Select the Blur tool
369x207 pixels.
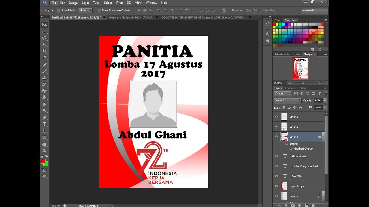[44, 104]
